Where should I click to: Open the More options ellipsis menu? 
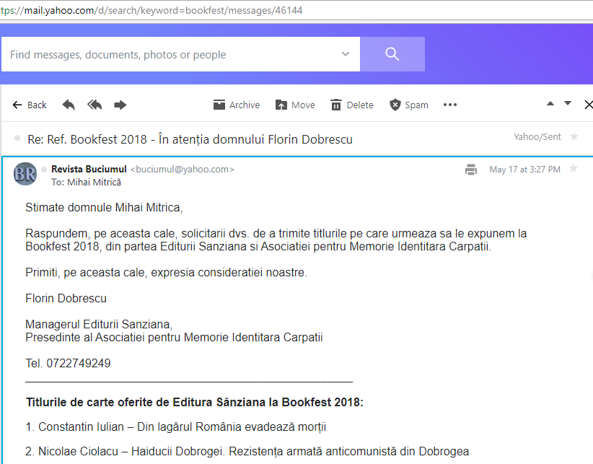450,105
